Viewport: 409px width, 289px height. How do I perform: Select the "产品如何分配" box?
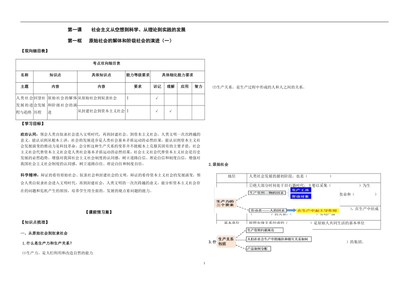click(258, 249)
